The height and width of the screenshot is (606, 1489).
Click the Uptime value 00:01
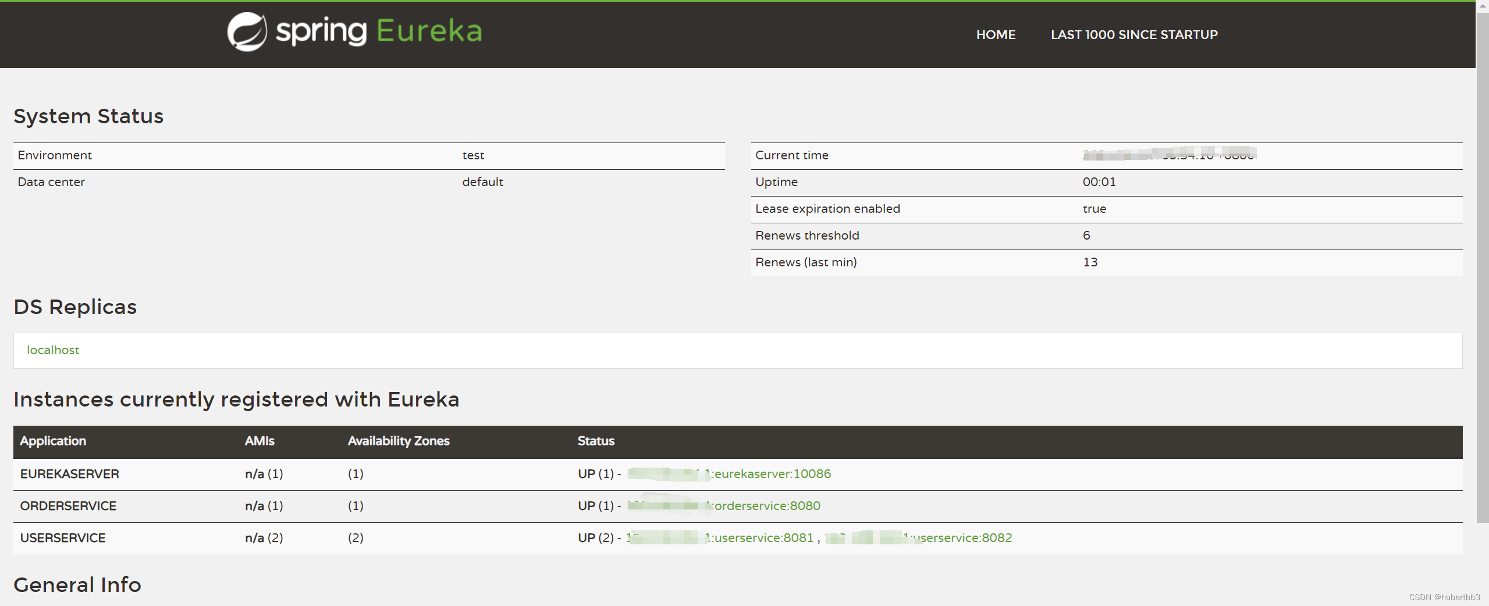(1099, 182)
